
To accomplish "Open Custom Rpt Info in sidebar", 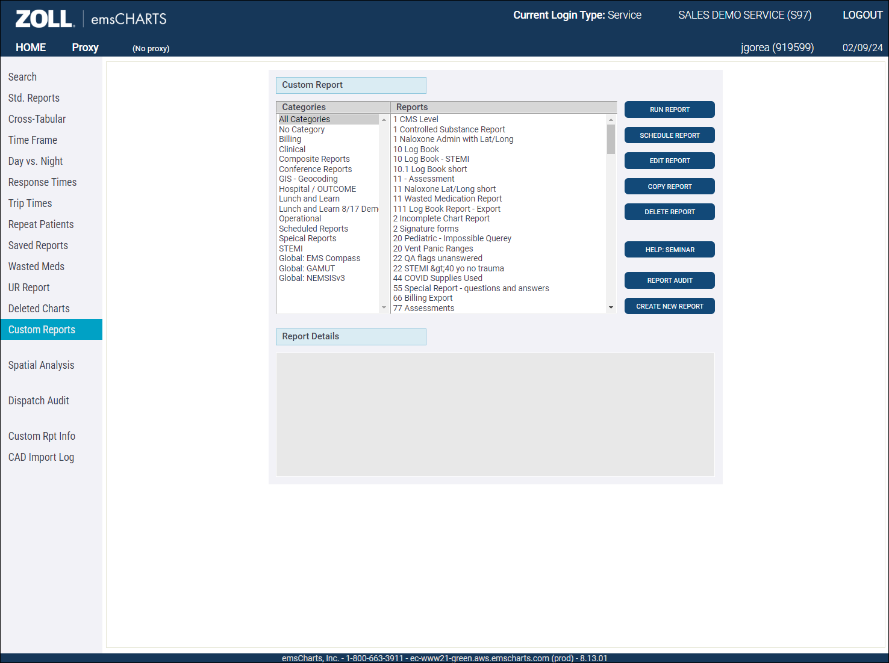I will pos(42,436).
